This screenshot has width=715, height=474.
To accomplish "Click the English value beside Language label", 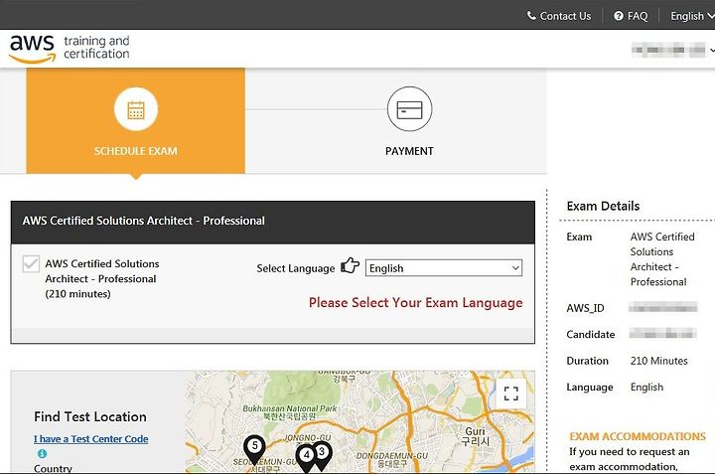I will 646,388.
